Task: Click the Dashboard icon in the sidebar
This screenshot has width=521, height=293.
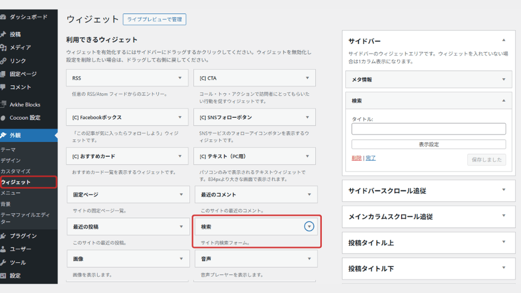Action: pyautogui.click(x=3, y=17)
